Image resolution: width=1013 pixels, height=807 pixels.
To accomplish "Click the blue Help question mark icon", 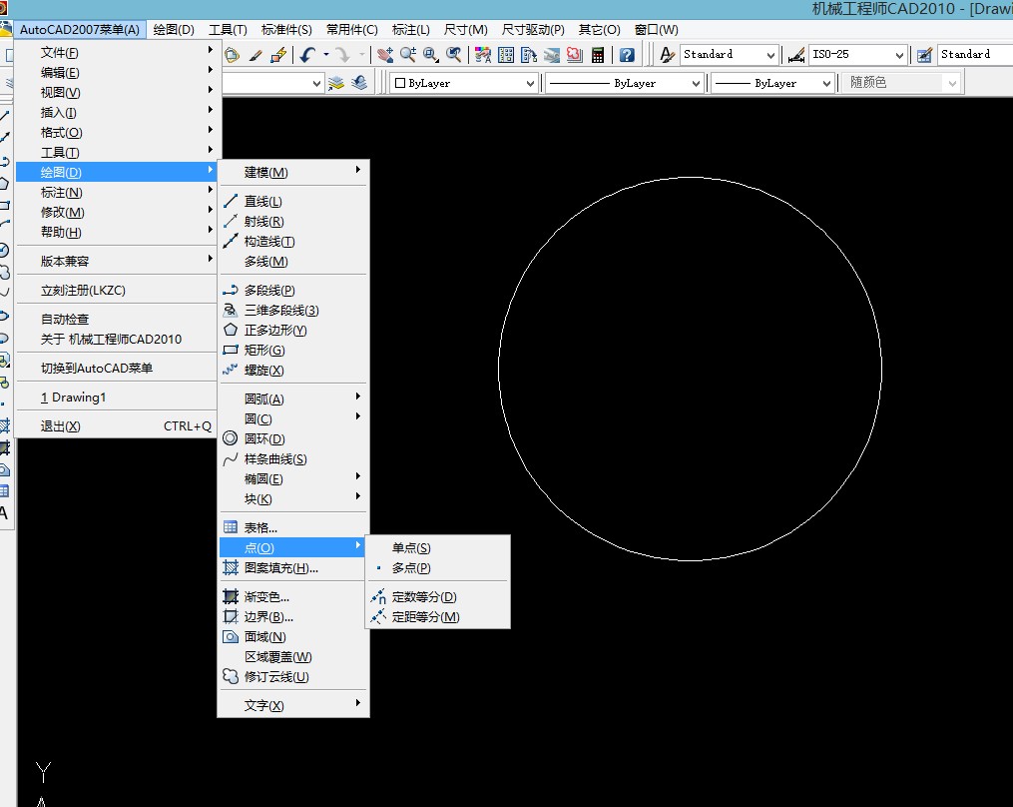I will tap(627, 56).
